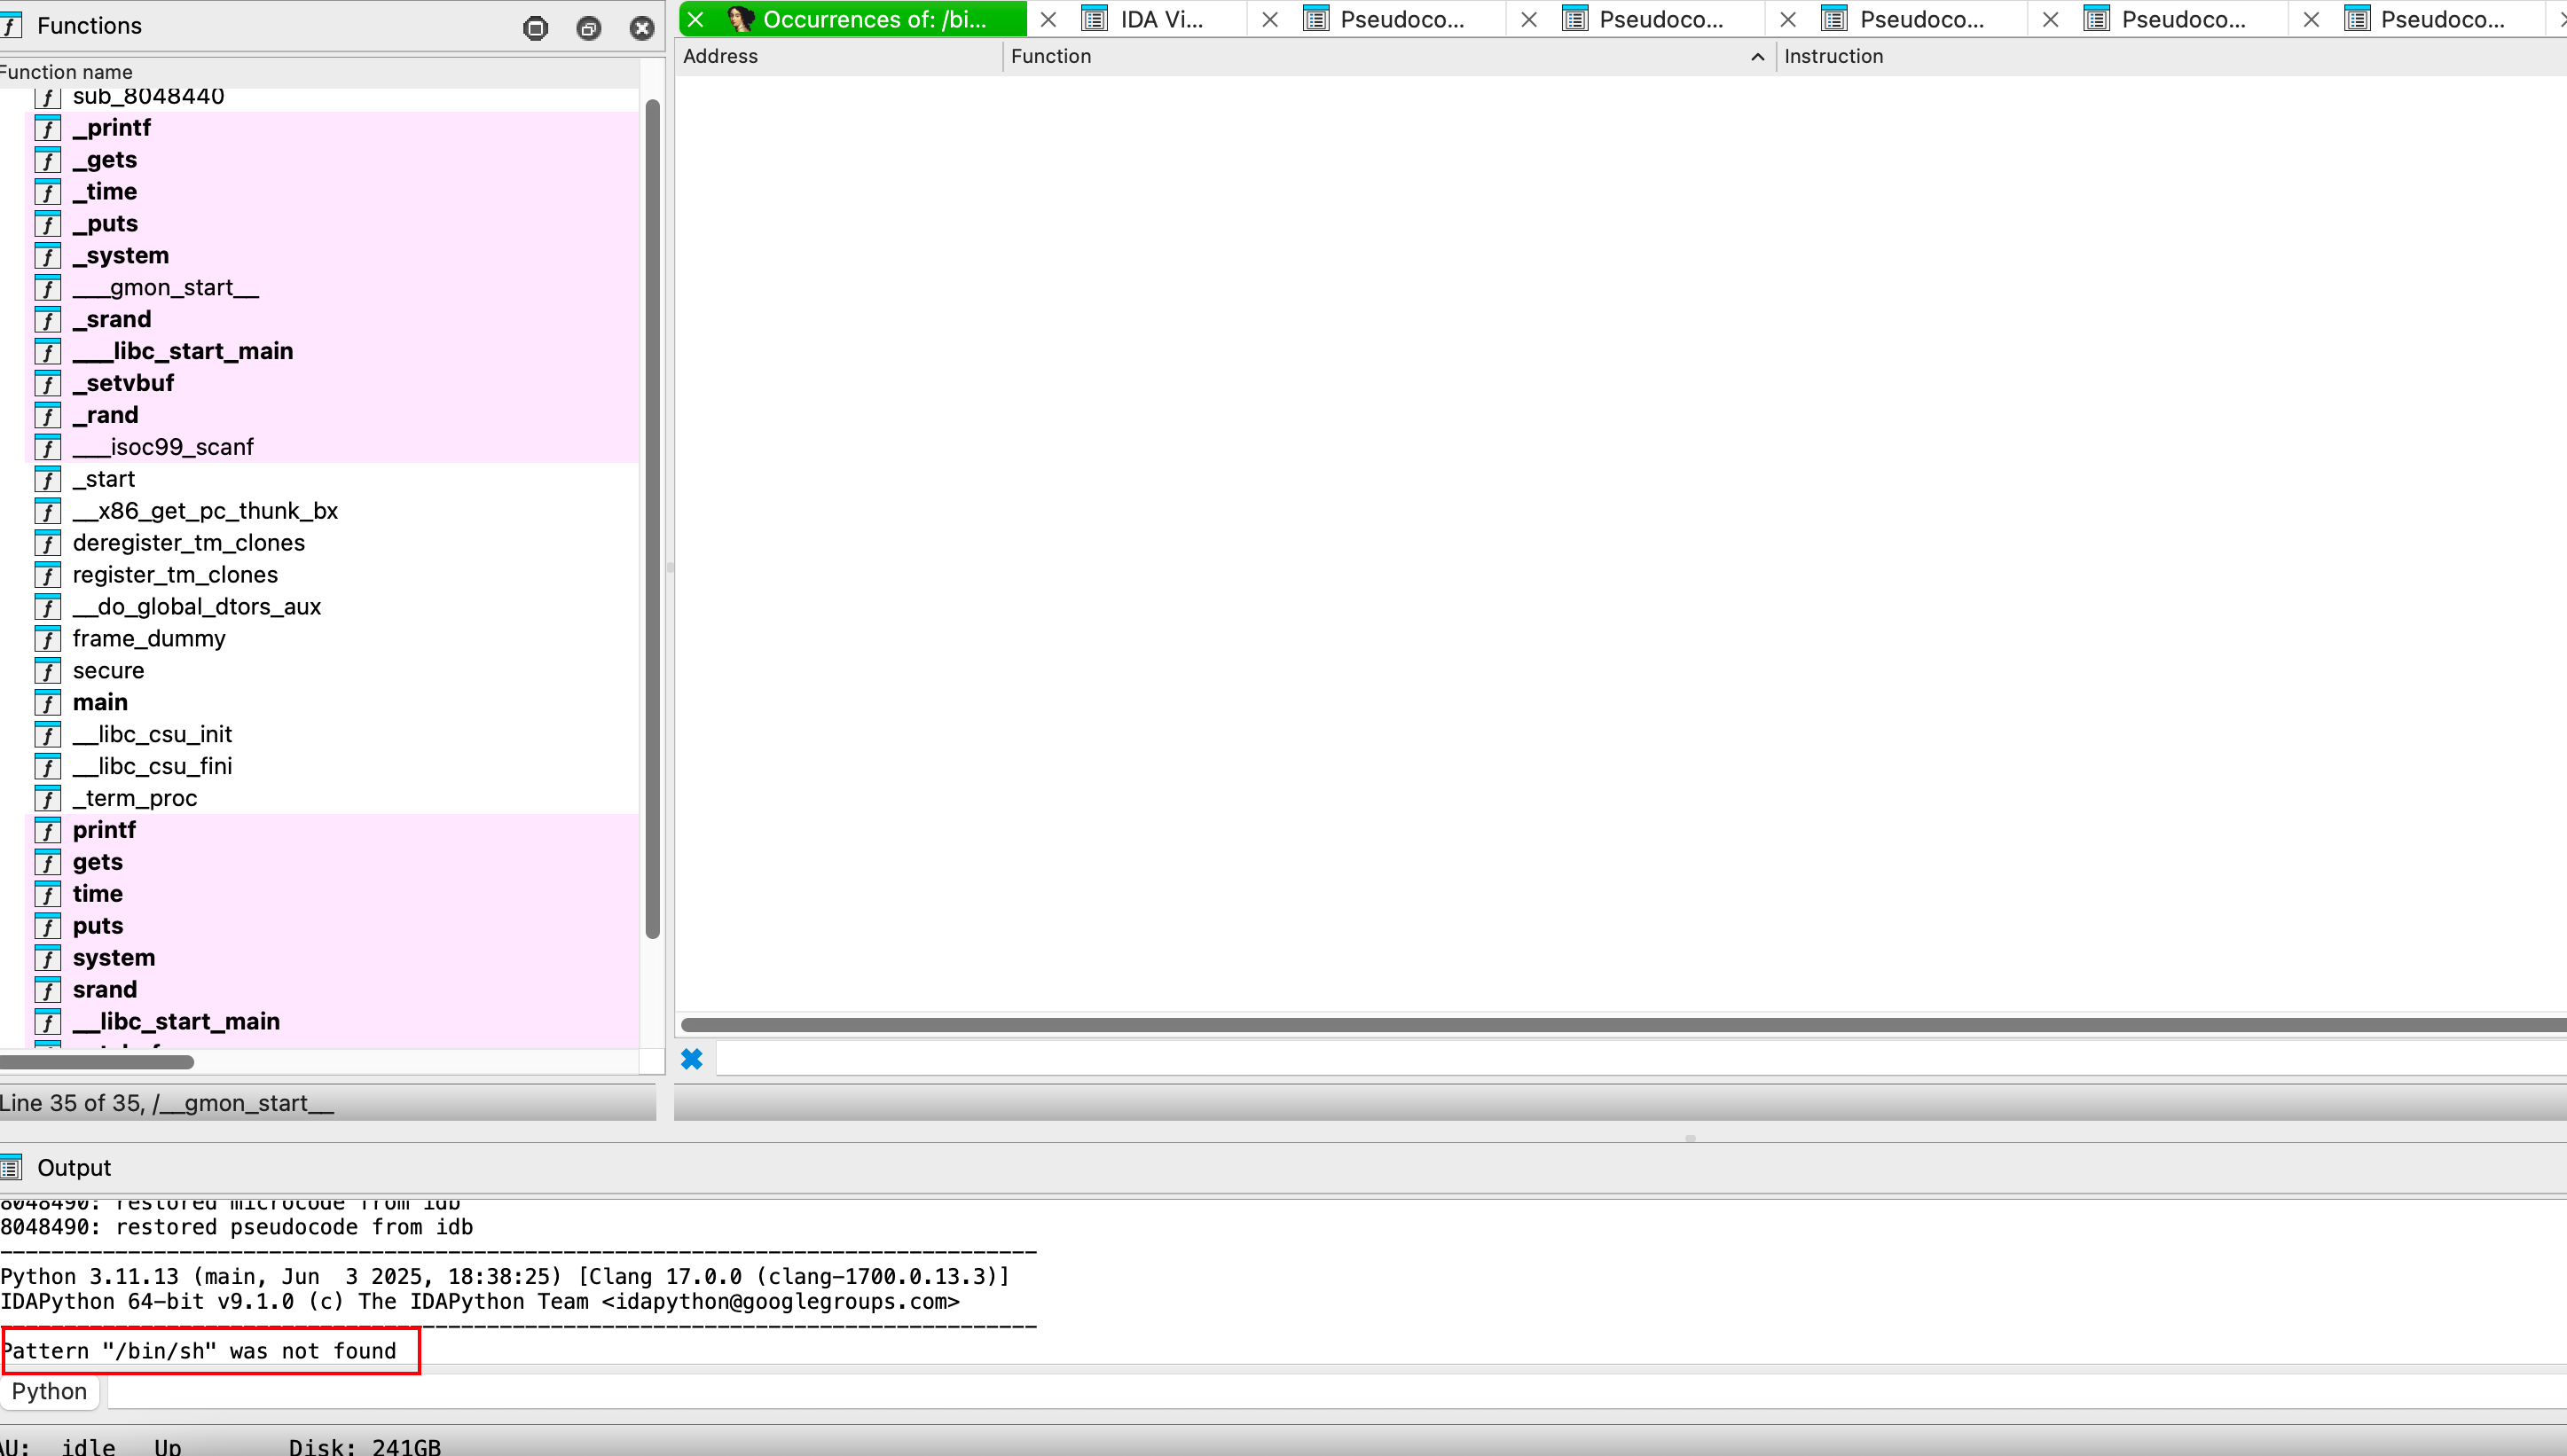Click the Python console language button
The width and height of the screenshot is (2567, 1456).
(49, 1391)
